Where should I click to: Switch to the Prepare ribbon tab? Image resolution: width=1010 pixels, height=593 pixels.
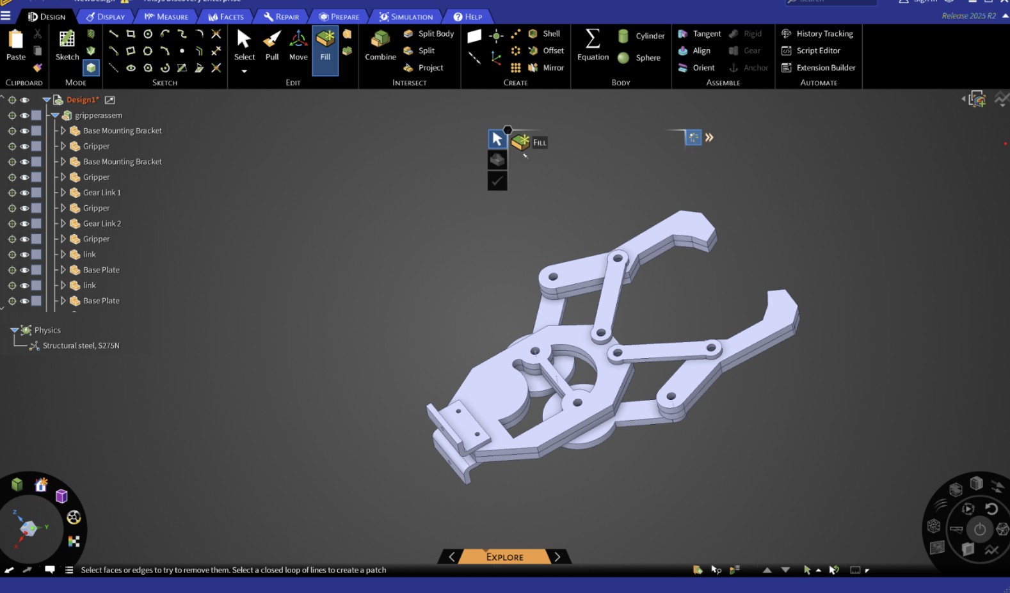pyautogui.click(x=339, y=17)
